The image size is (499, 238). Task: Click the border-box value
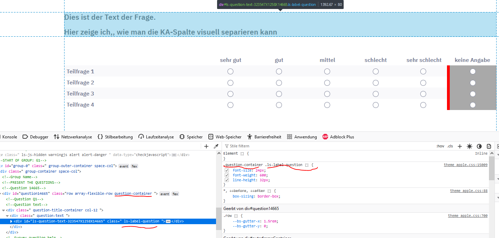[x=267, y=196]
